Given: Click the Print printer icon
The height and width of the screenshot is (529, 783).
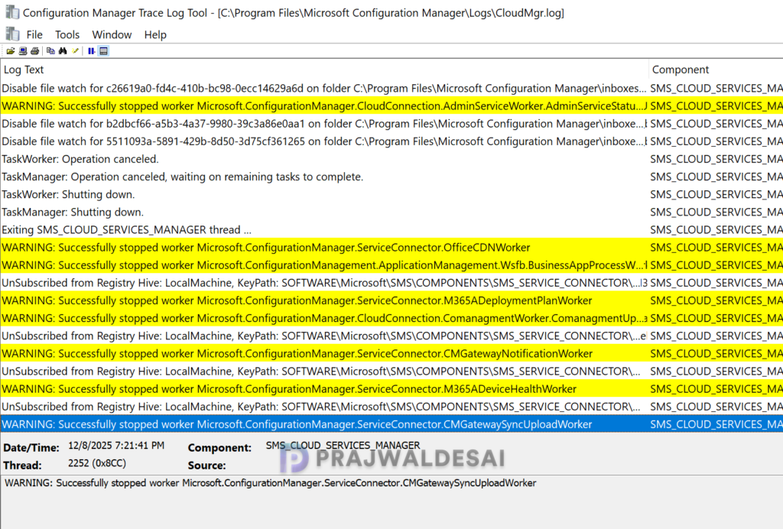Looking at the screenshot, I should pos(34,51).
